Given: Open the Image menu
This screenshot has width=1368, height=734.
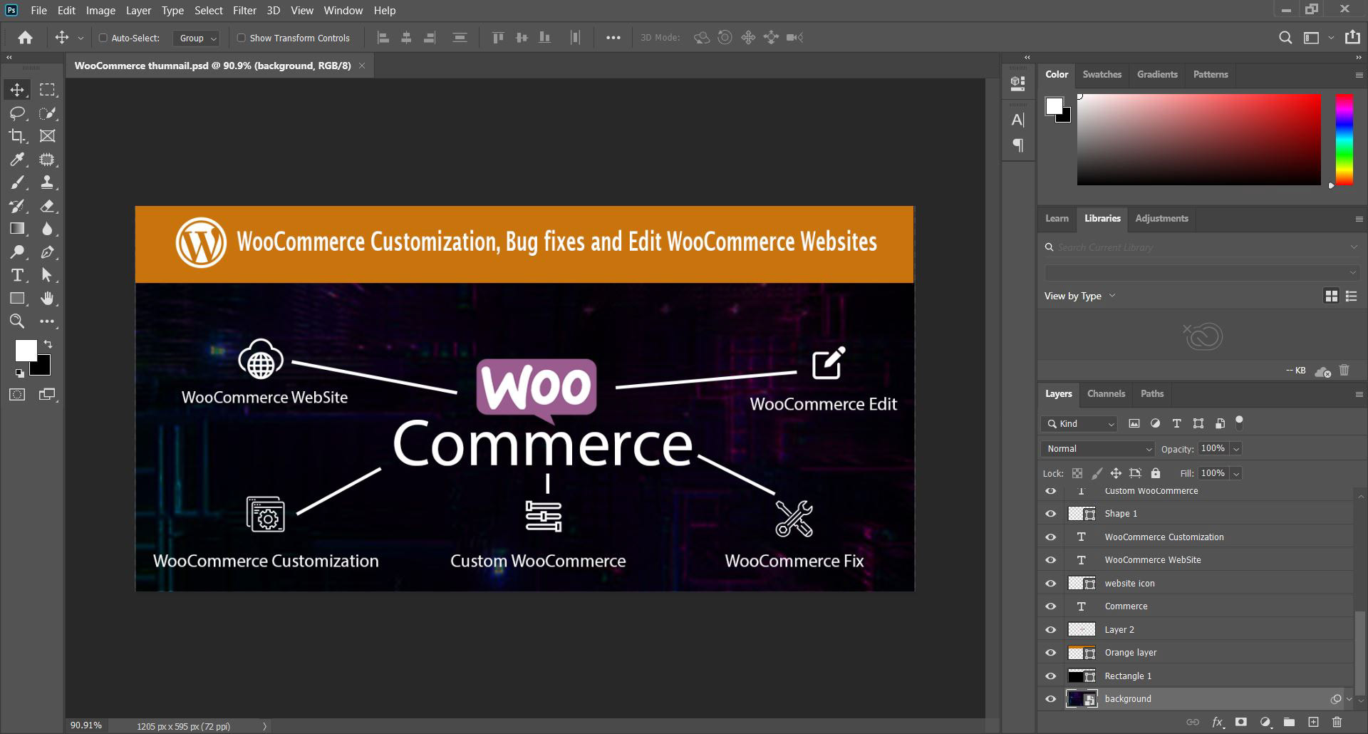Looking at the screenshot, I should (100, 11).
